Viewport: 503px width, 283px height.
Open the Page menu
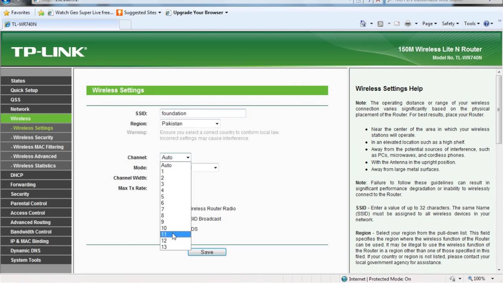430,24
